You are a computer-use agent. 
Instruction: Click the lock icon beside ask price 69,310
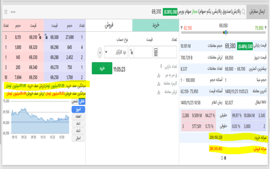(x=40, y=38)
